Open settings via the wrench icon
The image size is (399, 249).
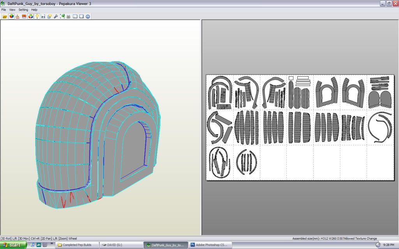click(56, 16)
